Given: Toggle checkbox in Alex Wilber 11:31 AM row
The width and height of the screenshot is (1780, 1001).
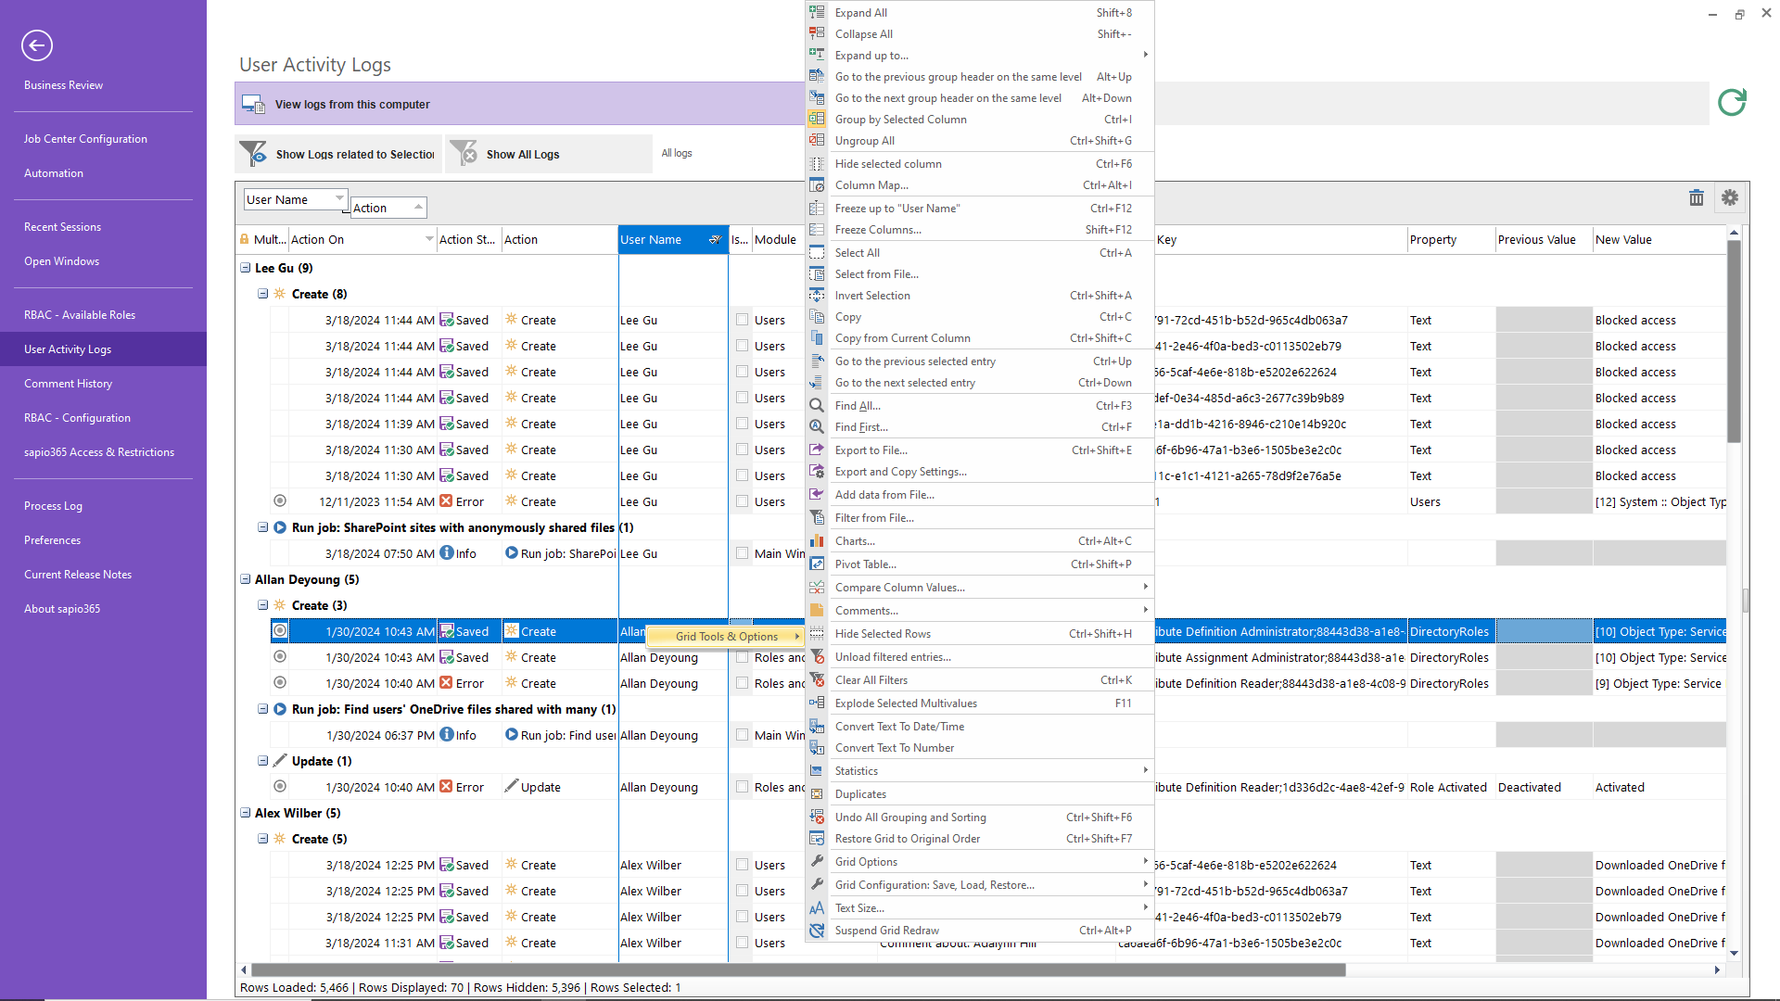Looking at the screenshot, I should coord(742,943).
